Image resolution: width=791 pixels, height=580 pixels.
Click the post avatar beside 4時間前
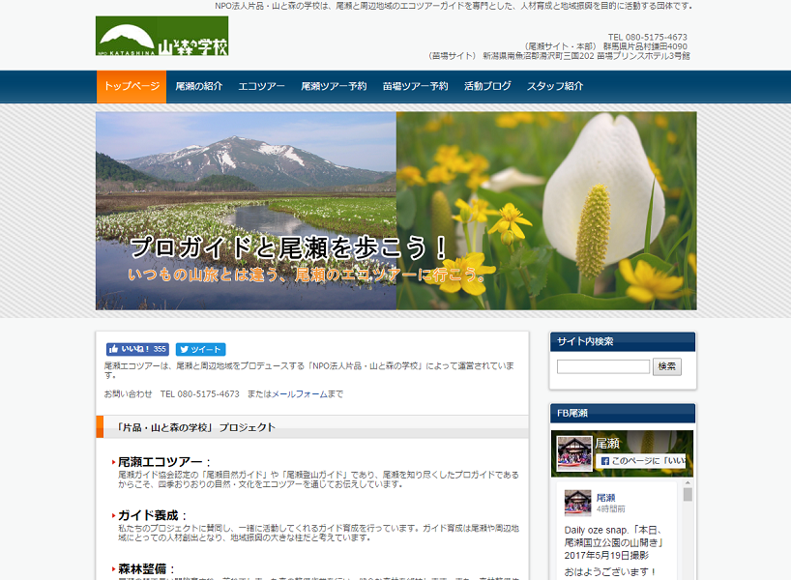(577, 503)
